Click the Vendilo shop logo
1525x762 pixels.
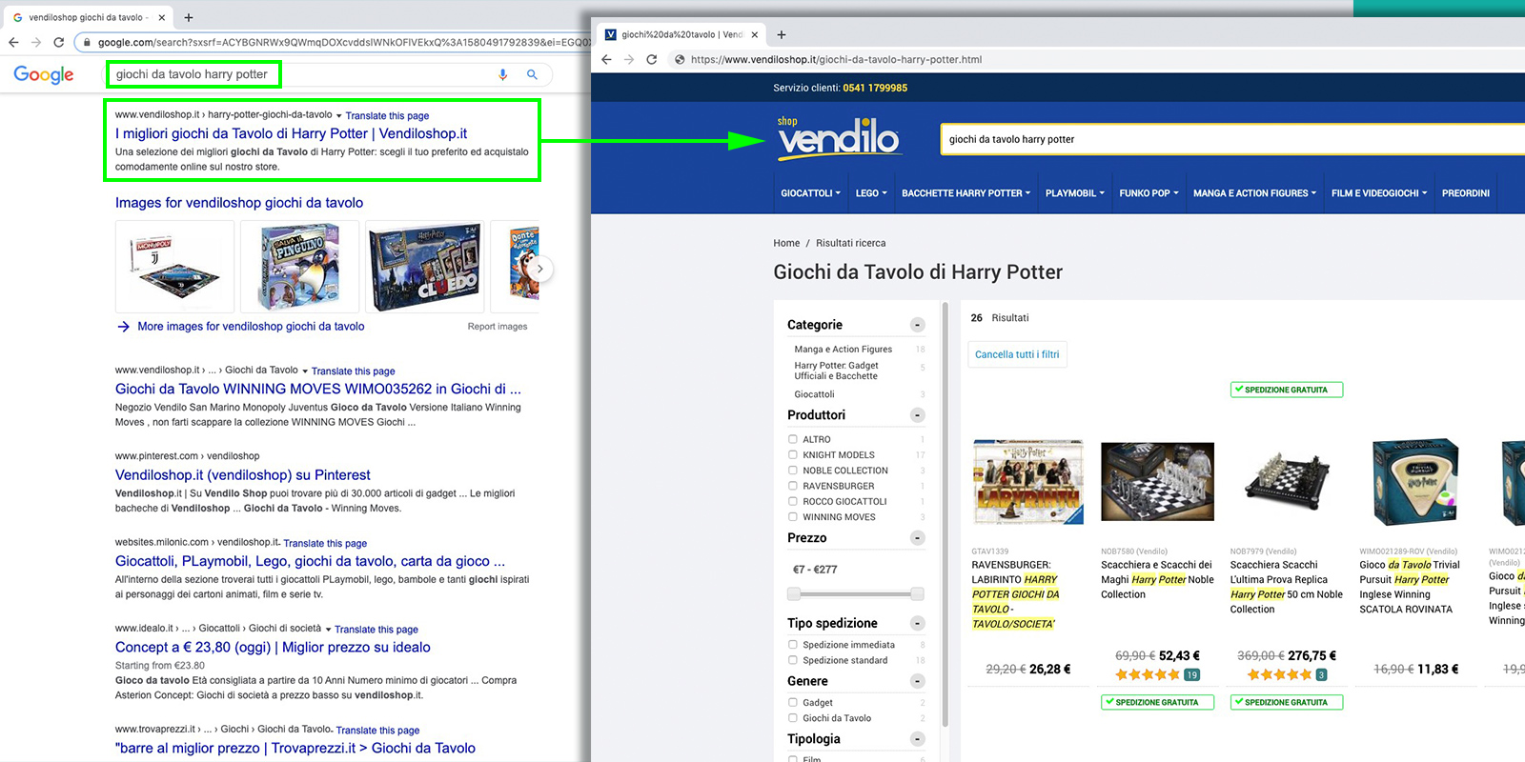point(838,139)
